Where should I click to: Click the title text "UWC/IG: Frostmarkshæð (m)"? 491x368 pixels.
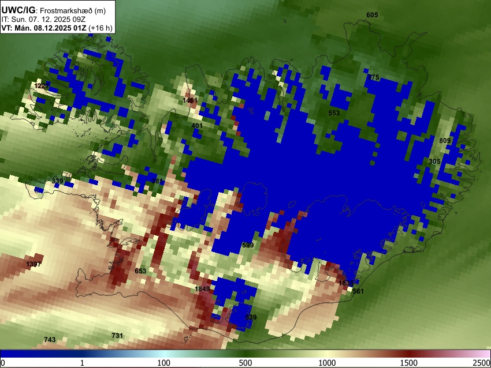click(54, 10)
